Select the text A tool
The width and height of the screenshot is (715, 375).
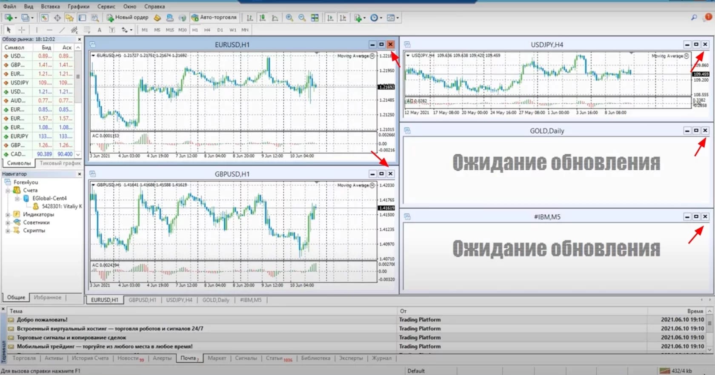click(99, 30)
